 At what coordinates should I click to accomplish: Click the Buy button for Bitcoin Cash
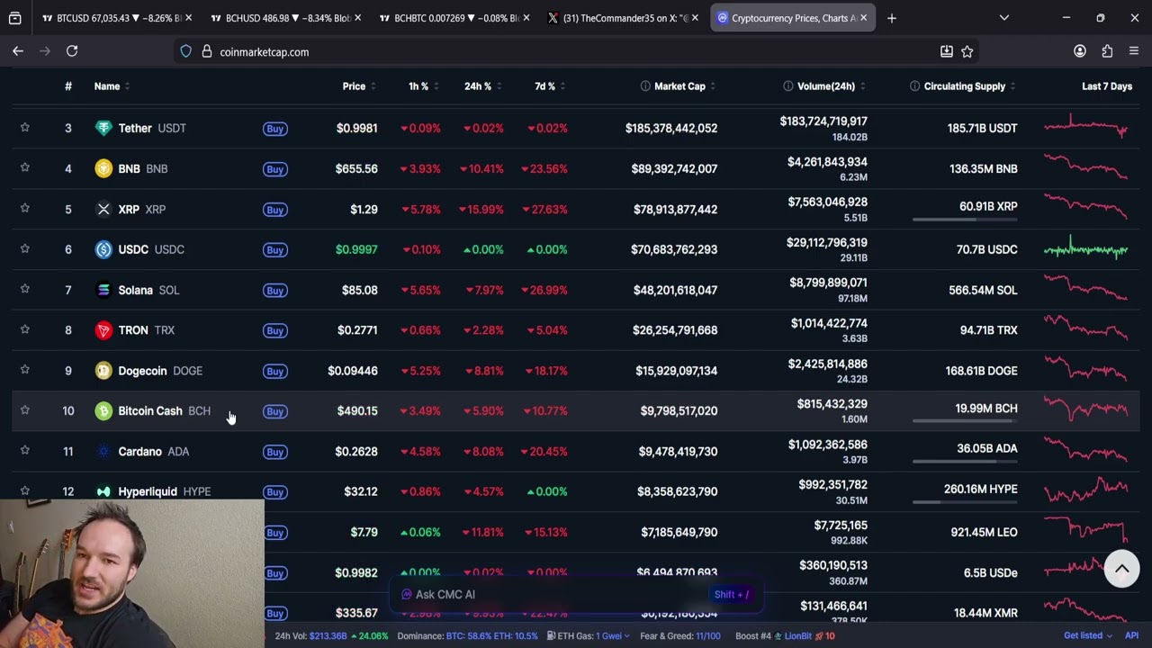click(x=275, y=411)
